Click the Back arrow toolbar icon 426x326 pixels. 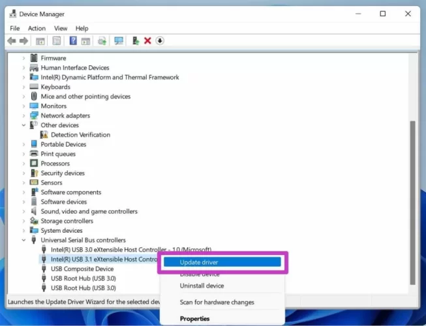click(11, 40)
